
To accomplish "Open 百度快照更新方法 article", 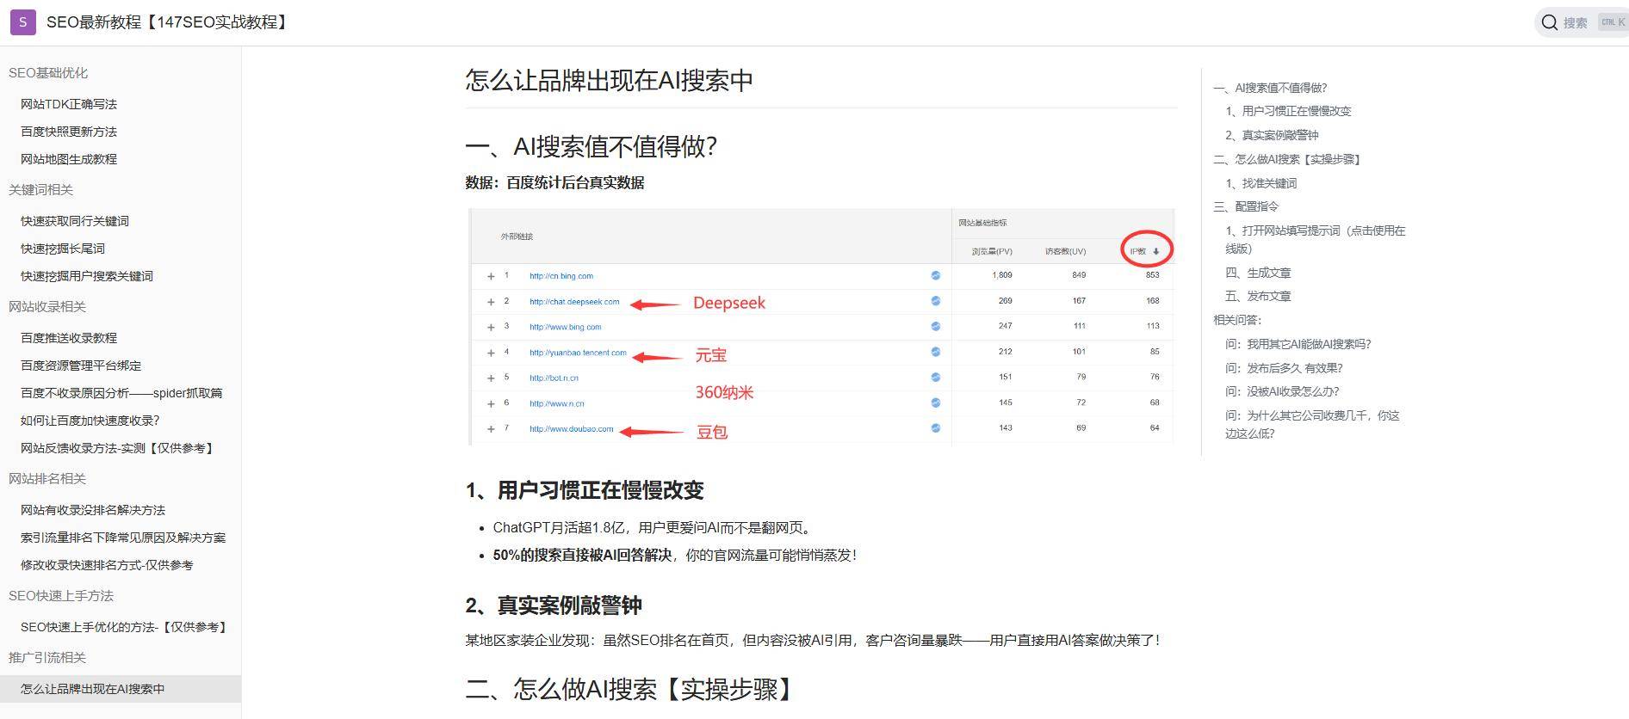I will (69, 132).
